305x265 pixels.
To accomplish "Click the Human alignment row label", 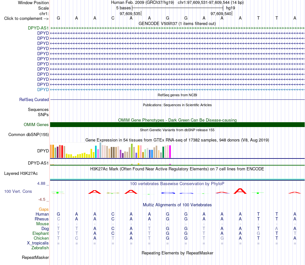I will click(x=42, y=214).
